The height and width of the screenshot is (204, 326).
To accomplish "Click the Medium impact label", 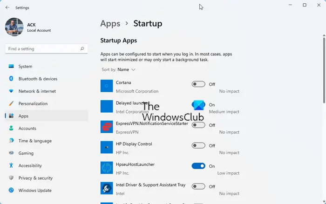I will pos(224,112).
